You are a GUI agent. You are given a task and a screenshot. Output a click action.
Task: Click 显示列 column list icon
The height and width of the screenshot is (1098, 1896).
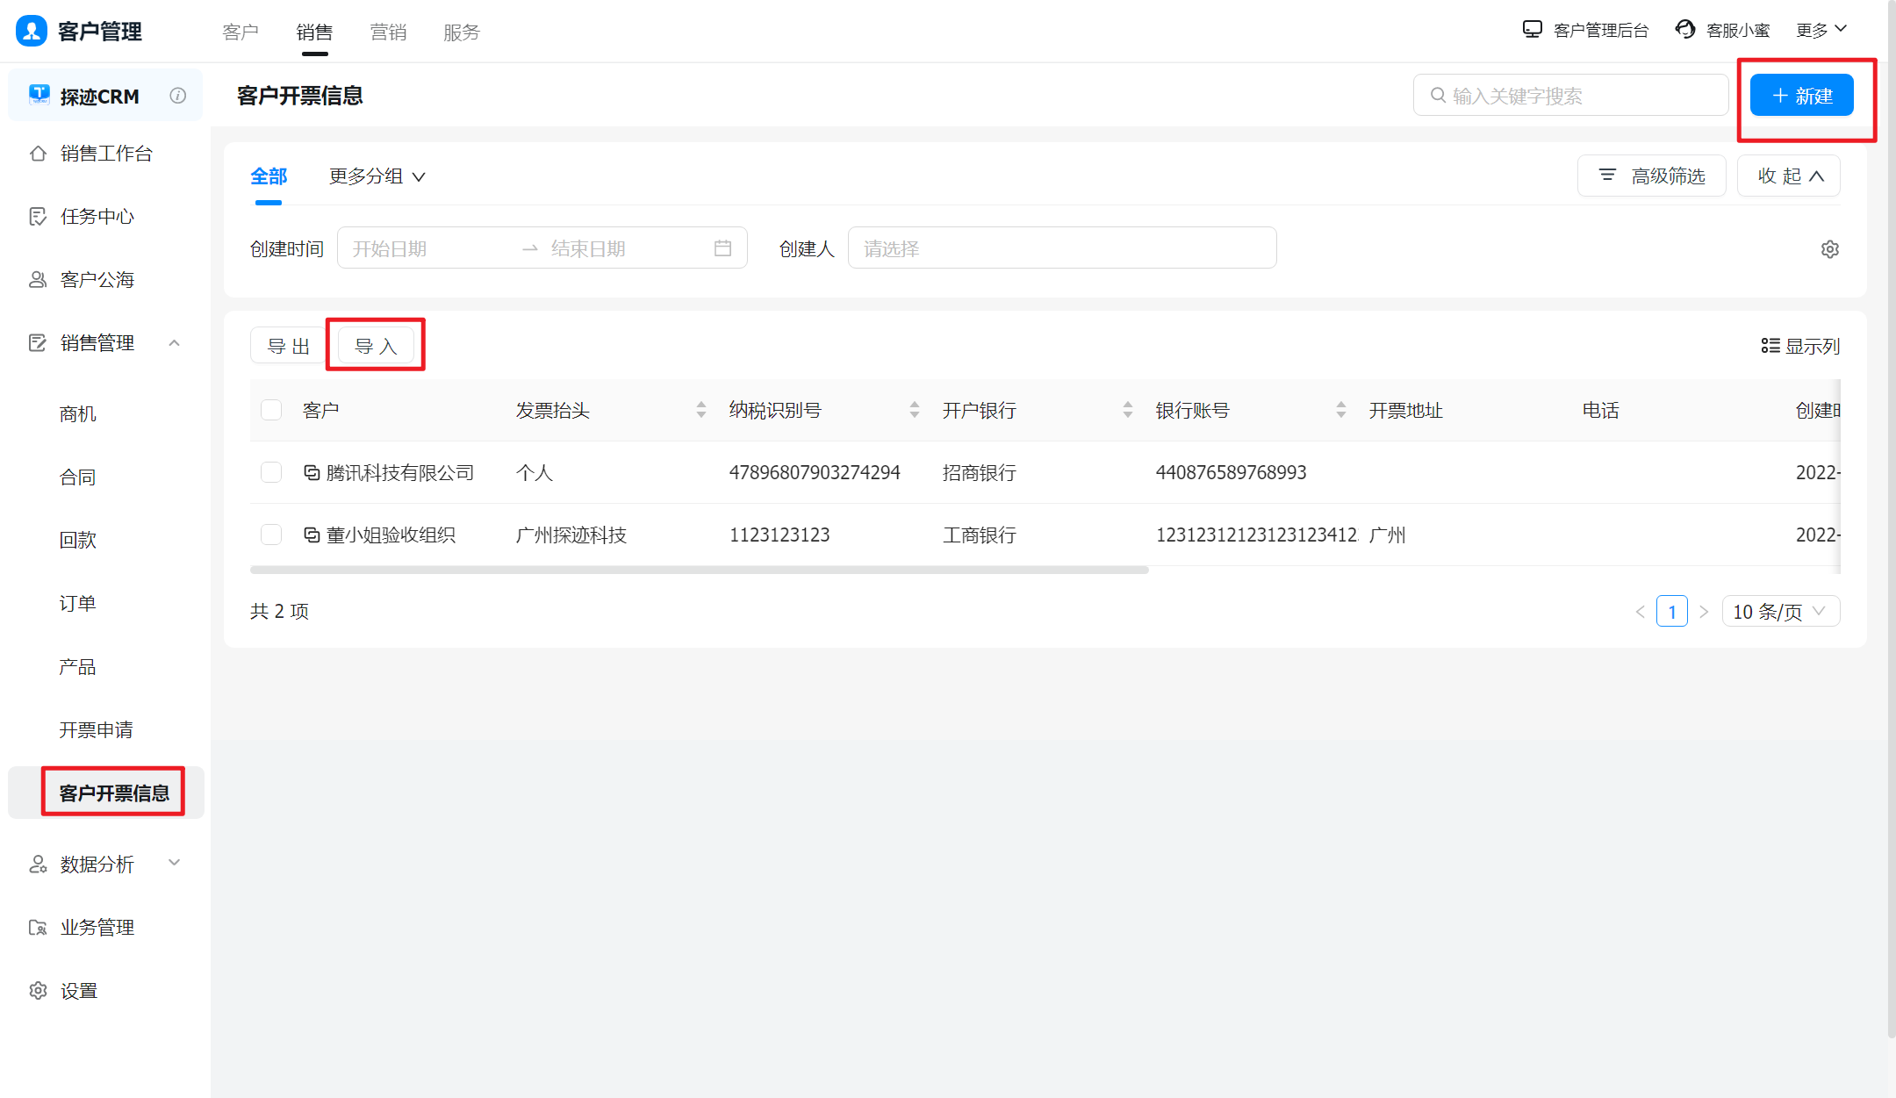tap(1770, 346)
